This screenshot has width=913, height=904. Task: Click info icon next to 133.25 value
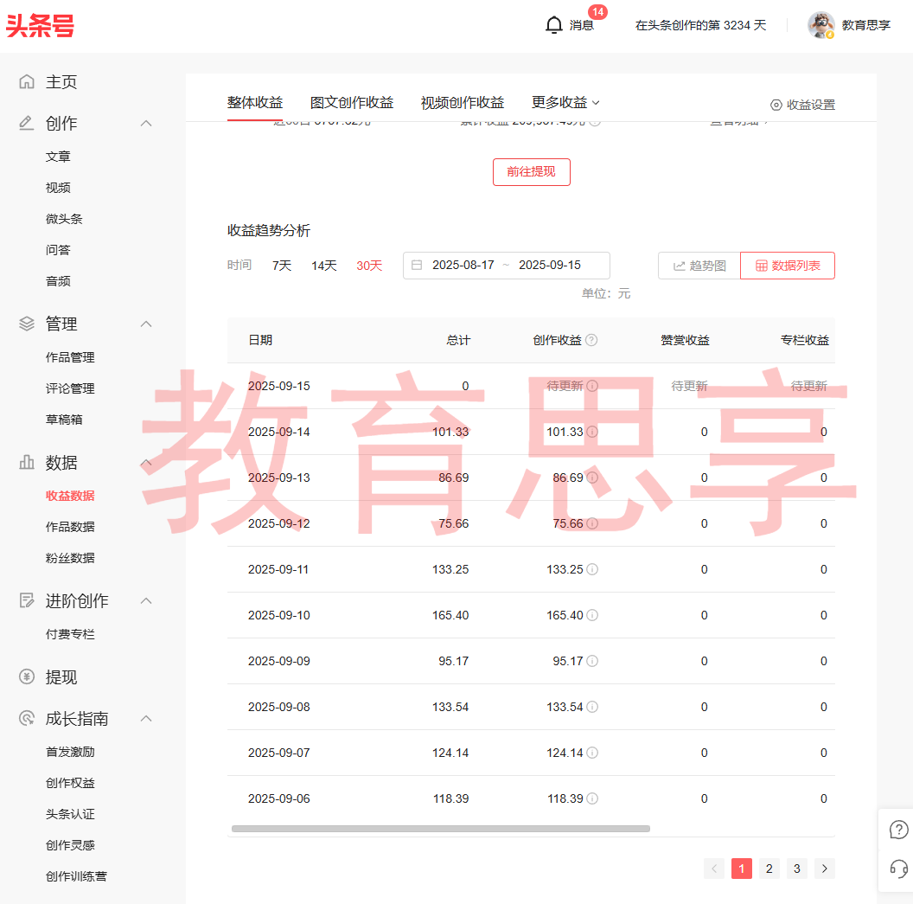click(592, 569)
